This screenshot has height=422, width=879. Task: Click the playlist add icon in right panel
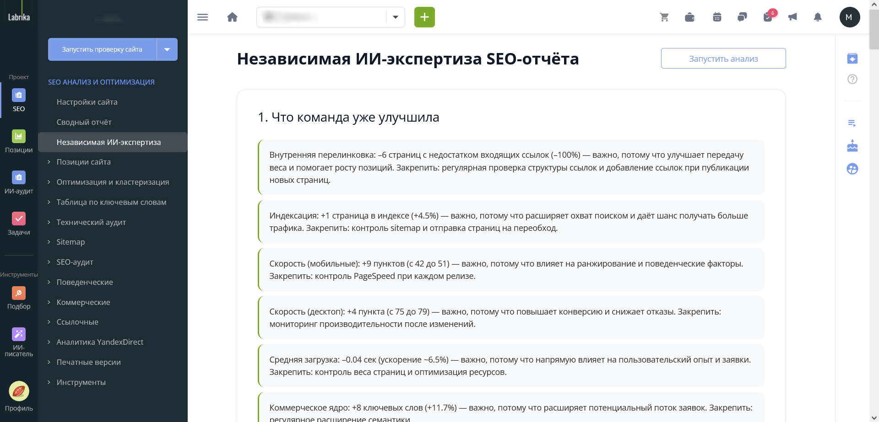click(x=852, y=123)
